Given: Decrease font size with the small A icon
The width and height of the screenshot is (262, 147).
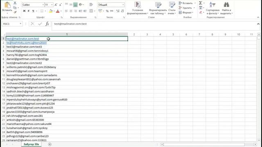Looking at the screenshot, I should pos(60,5).
